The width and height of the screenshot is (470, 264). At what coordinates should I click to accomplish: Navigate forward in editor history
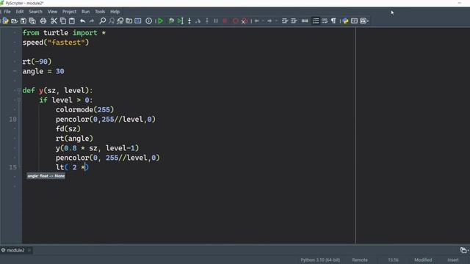pos(270,21)
